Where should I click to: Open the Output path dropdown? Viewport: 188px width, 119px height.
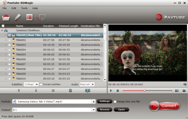coord(94,110)
